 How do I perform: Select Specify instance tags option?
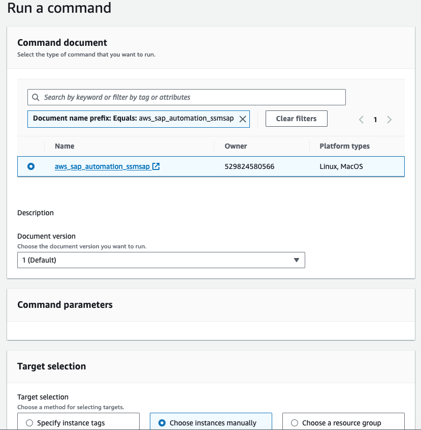[x=29, y=423]
